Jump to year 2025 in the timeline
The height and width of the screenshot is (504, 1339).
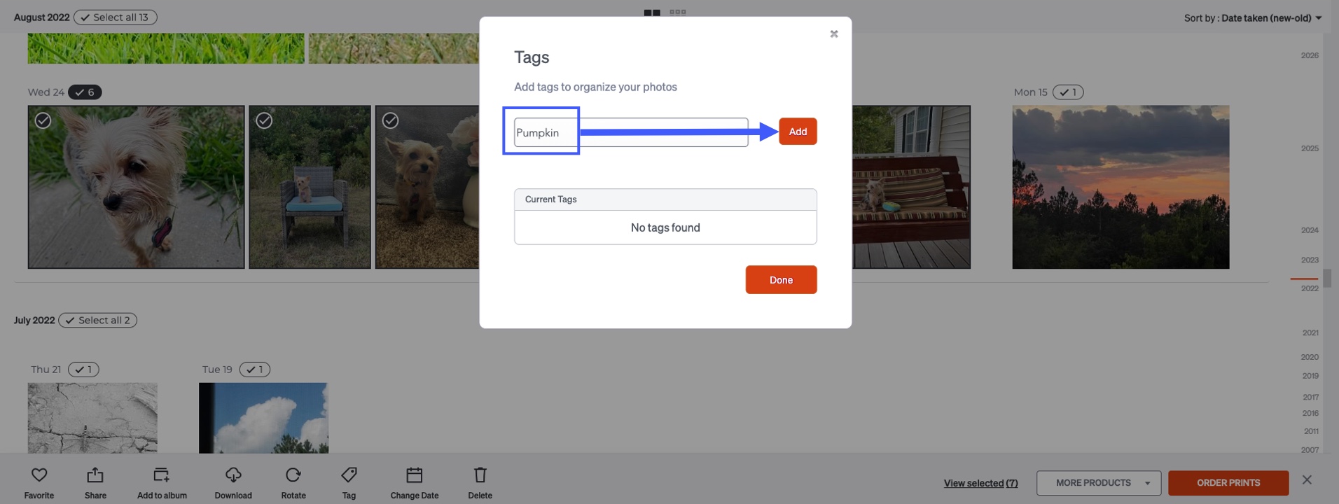[1310, 148]
